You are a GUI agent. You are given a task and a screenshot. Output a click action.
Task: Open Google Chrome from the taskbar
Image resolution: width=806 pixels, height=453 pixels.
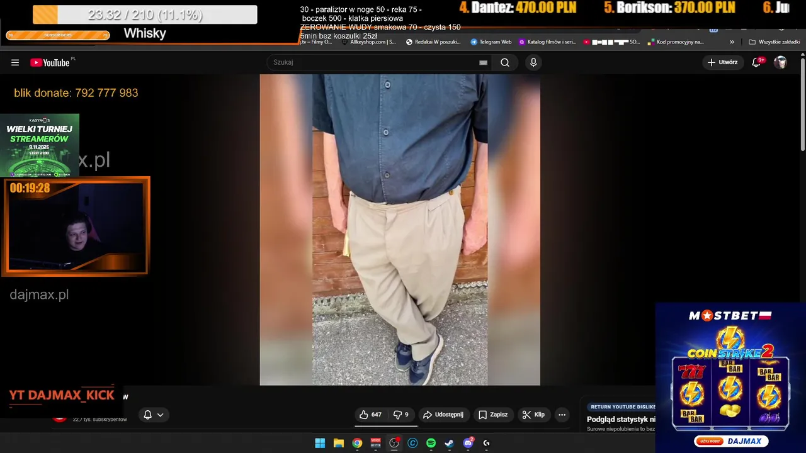tap(357, 443)
